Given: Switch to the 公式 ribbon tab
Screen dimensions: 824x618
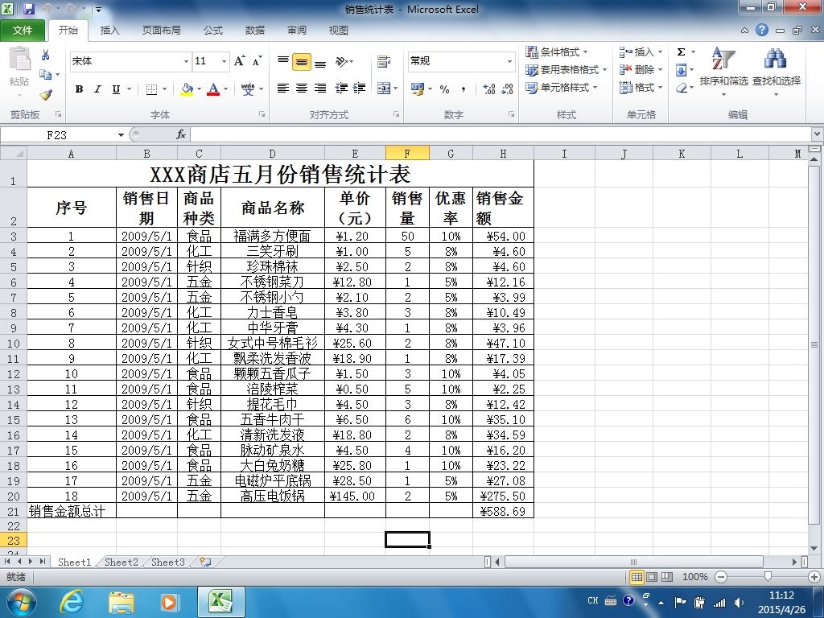Looking at the screenshot, I should tap(212, 30).
